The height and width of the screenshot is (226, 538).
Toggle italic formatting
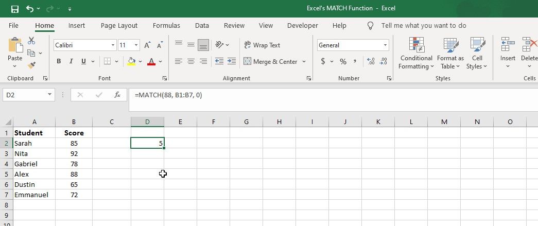[71, 61]
